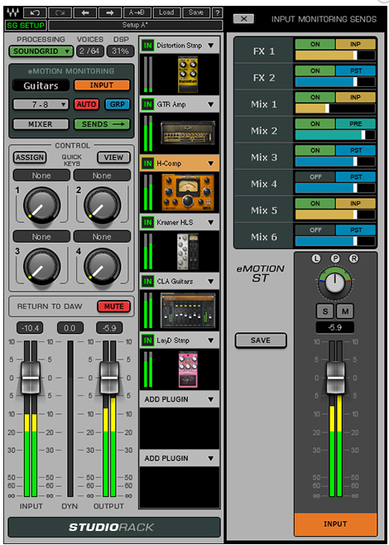389x545 pixels.
Task: Click the INPUT fader handle
Action: pos(31,378)
